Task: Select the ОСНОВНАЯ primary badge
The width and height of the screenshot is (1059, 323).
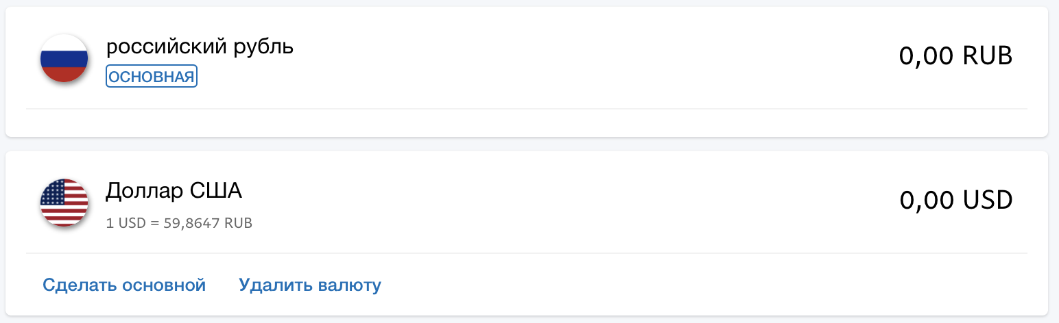Action: [152, 77]
